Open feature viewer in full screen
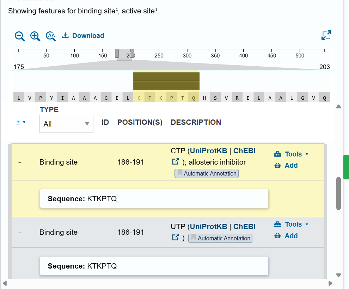The image size is (349, 289). (x=326, y=35)
